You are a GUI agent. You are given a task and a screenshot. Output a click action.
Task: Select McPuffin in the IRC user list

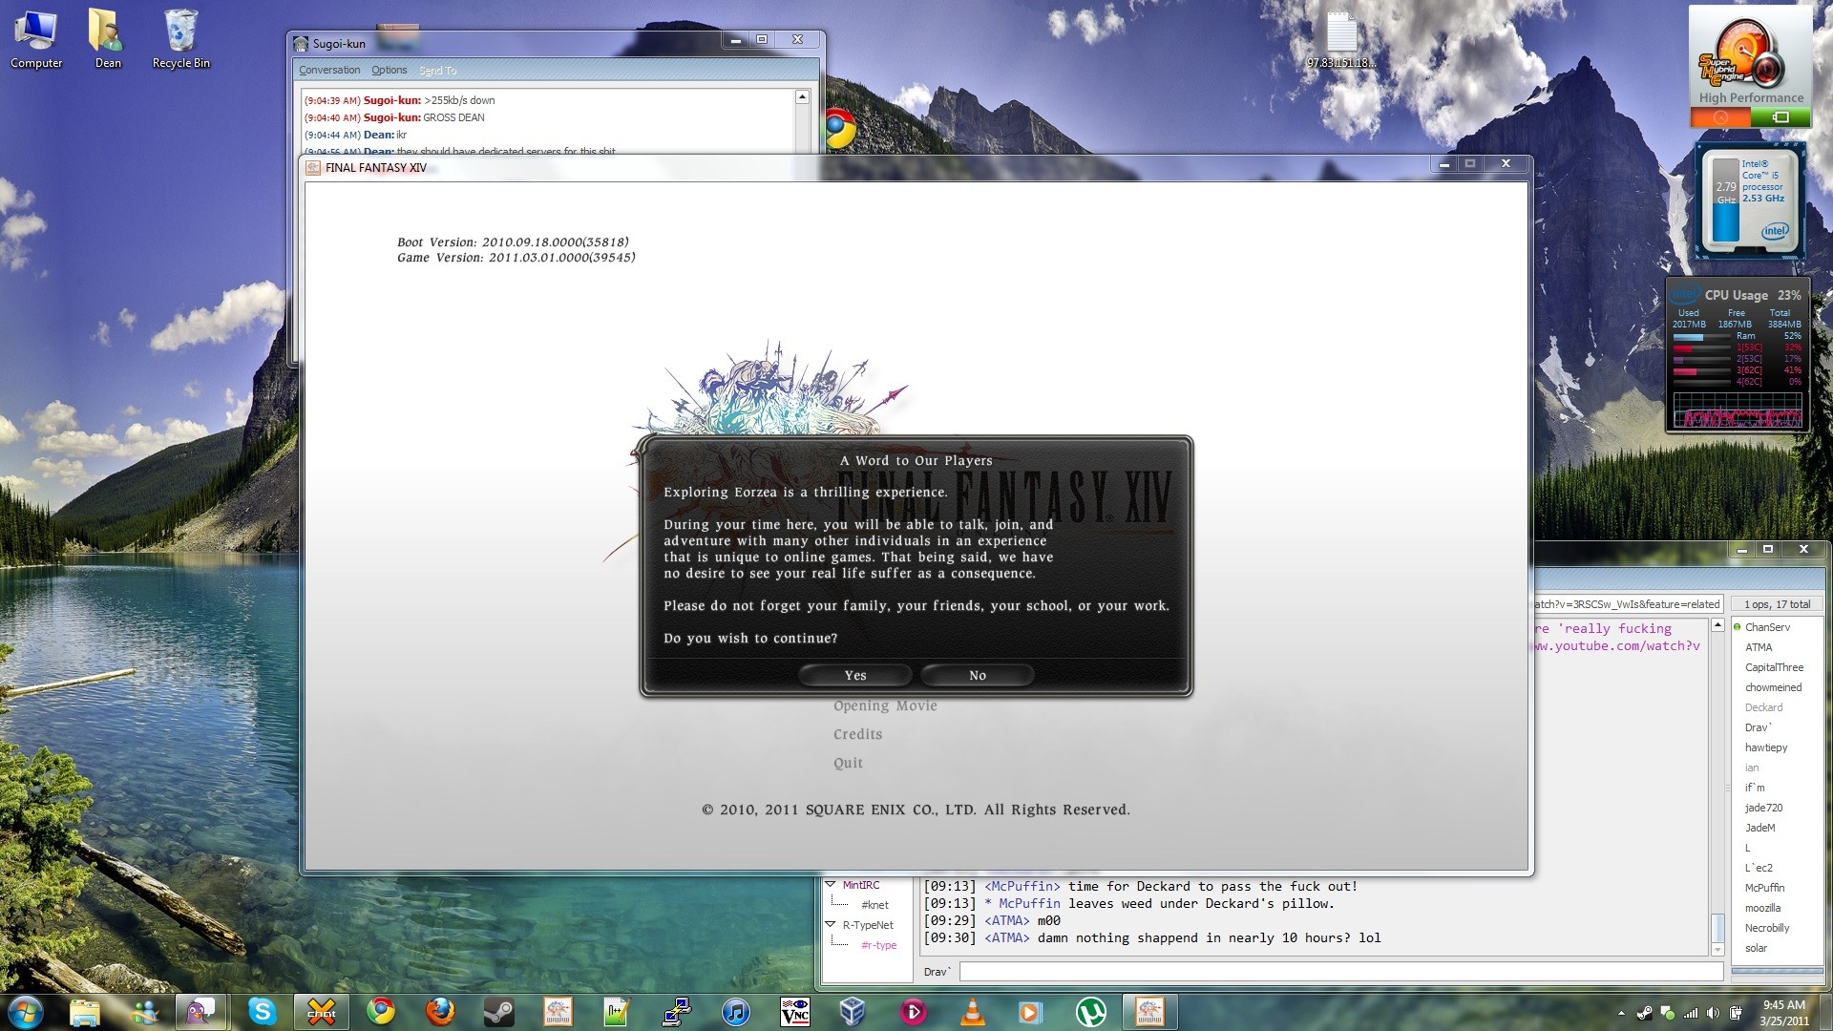1764,888
